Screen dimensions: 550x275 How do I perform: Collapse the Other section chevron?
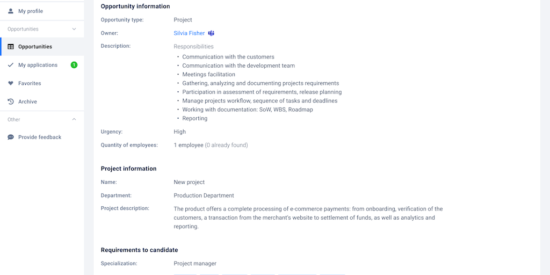coord(74,119)
